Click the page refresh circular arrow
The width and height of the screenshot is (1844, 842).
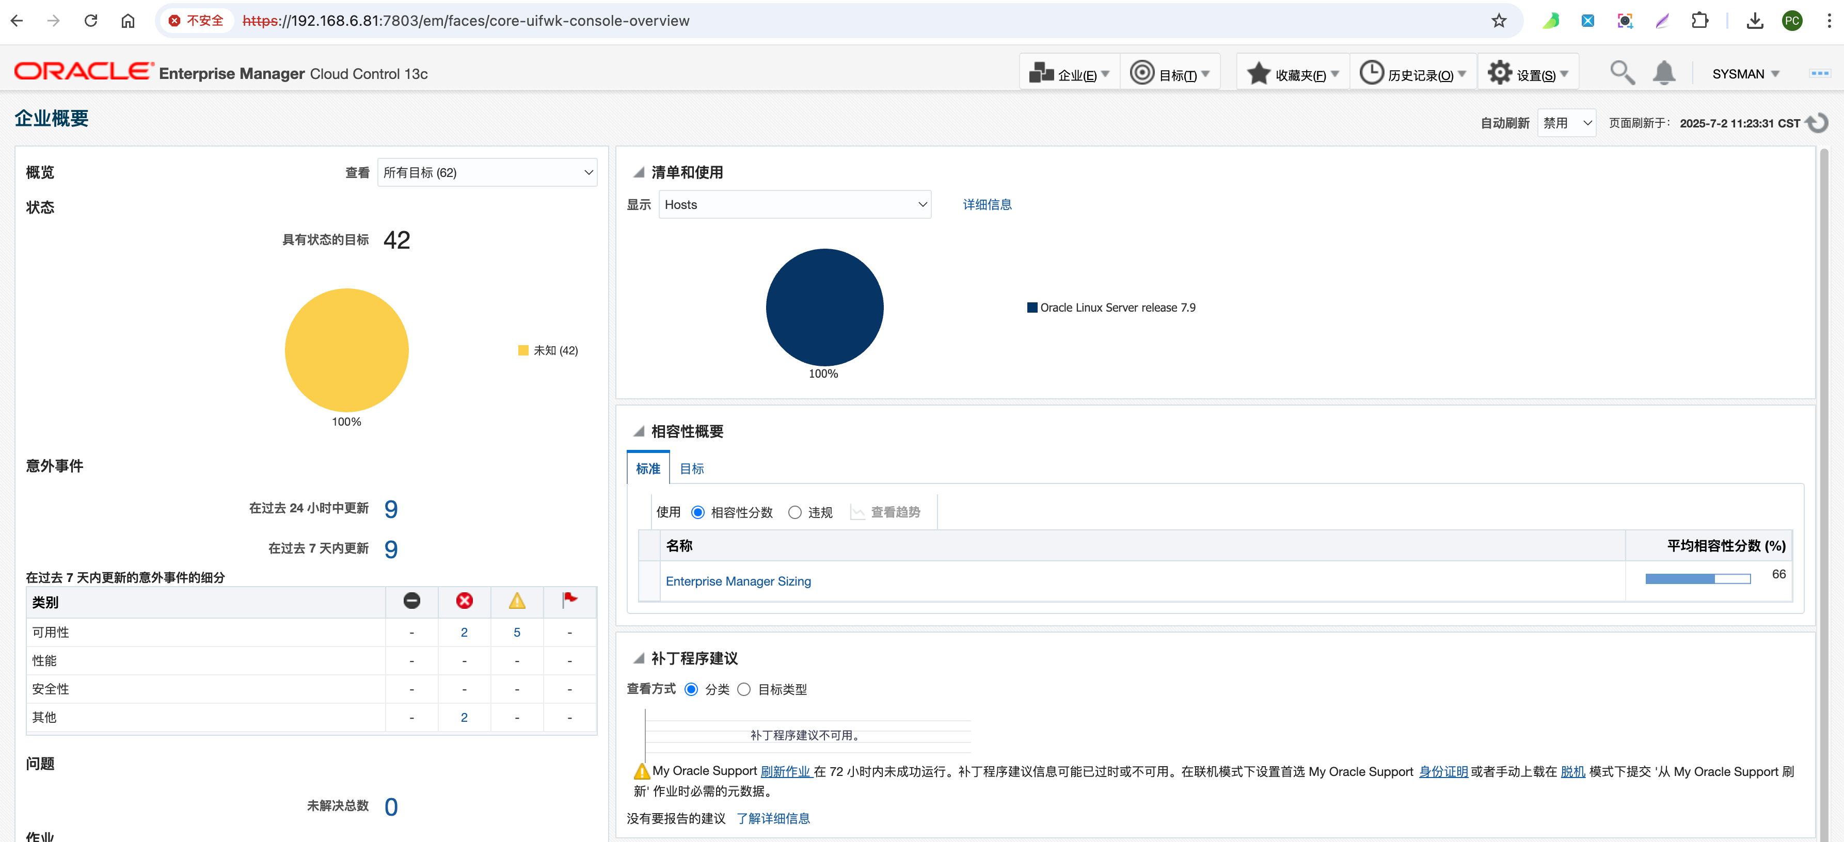pyautogui.click(x=1818, y=123)
